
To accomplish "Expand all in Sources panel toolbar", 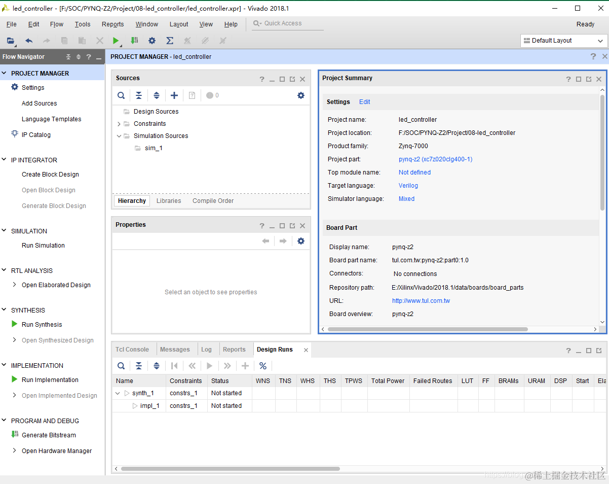I will pyautogui.click(x=157, y=95).
